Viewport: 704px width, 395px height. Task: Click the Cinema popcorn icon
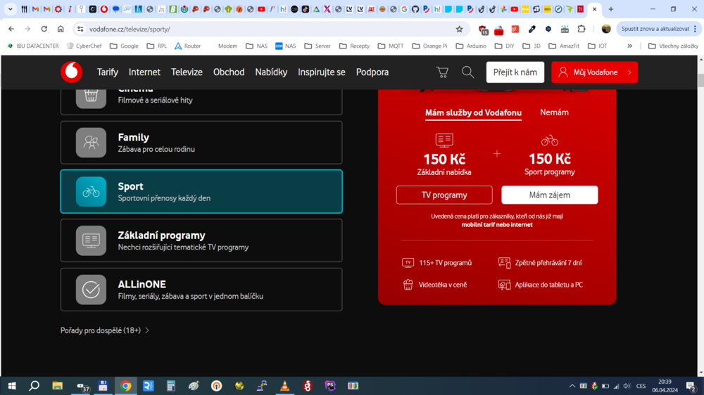tap(91, 96)
